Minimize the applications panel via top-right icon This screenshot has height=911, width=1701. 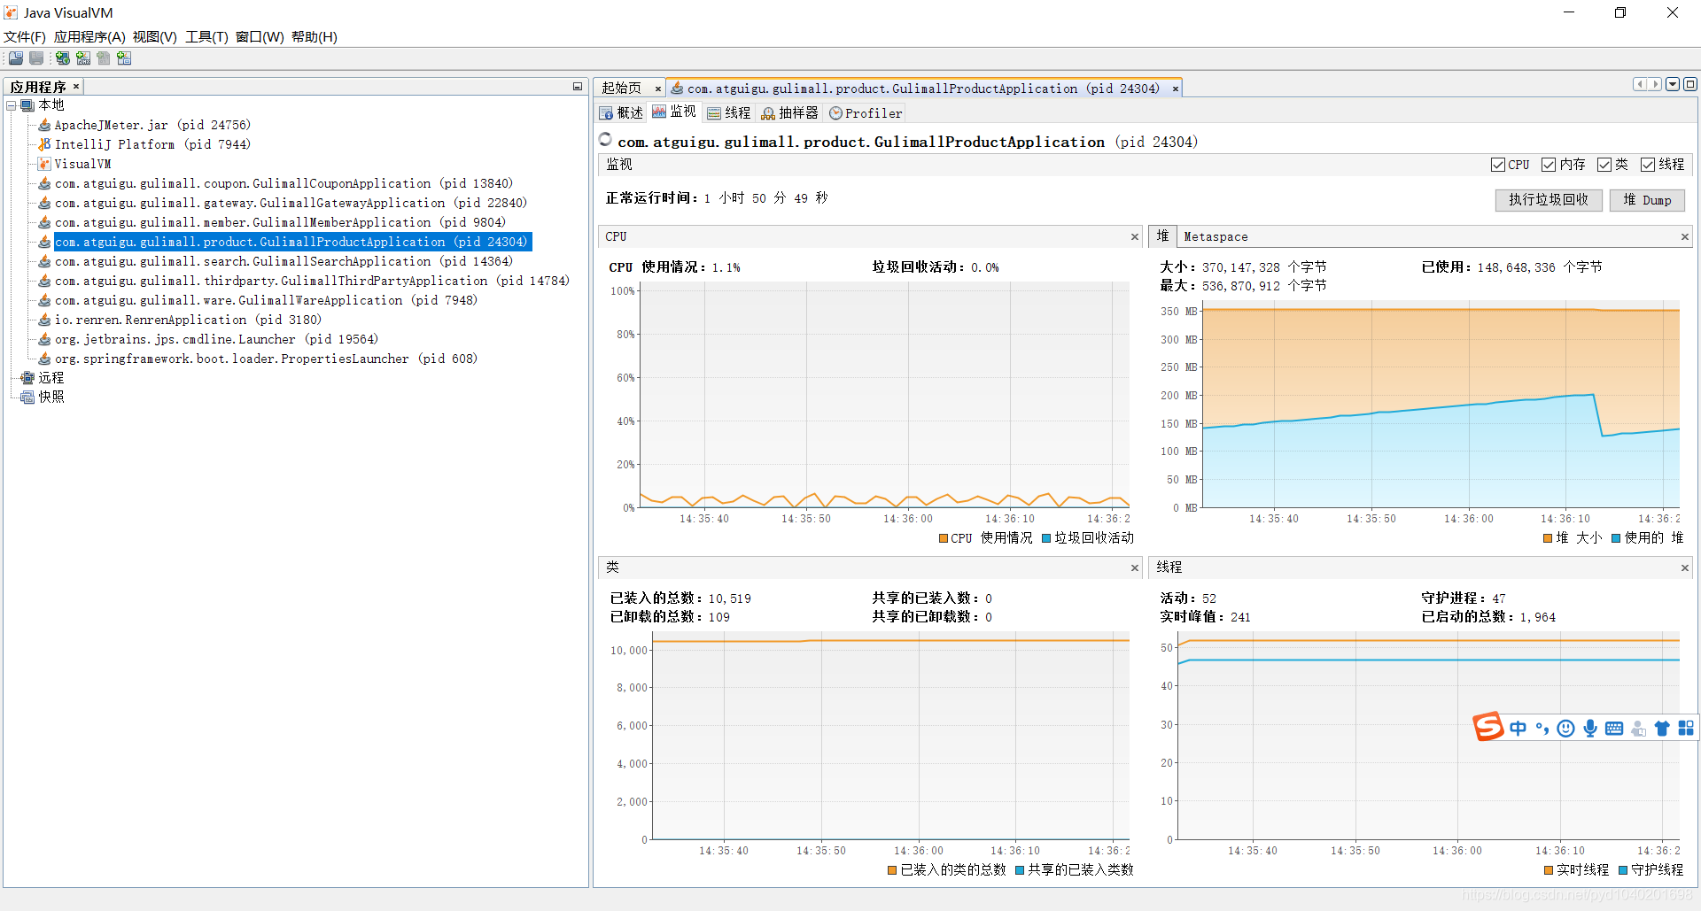click(578, 87)
